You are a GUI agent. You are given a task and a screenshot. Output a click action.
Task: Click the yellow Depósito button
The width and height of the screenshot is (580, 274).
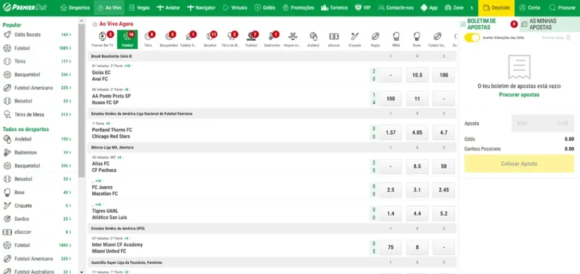(496, 8)
